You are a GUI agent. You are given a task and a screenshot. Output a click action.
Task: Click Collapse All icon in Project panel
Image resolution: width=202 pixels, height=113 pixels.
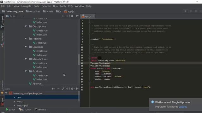pyautogui.click(x=67, y=16)
